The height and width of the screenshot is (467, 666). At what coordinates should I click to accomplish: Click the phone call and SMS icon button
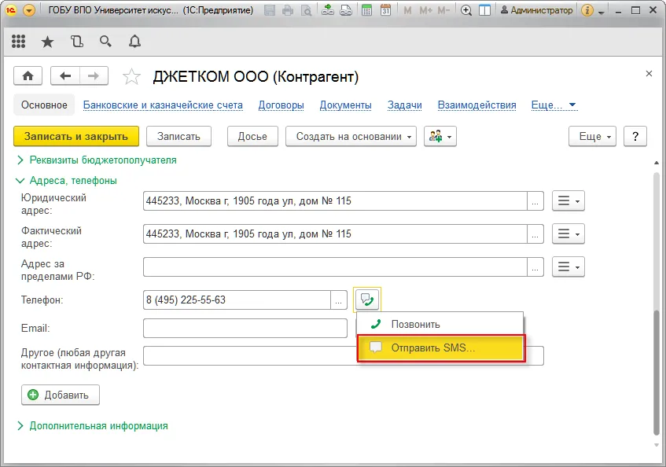pyautogui.click(x=367, y=300)
